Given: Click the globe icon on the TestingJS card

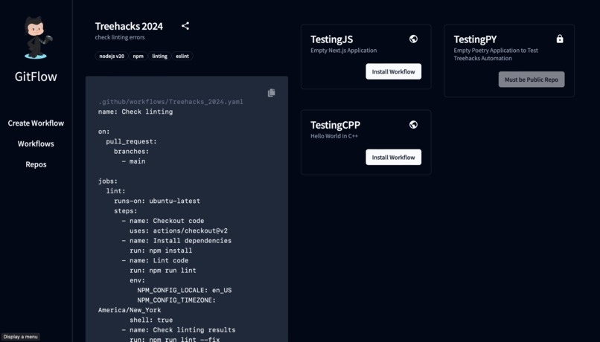Looking at the screenshot, I should pyautogui.click(x=413, y=39).
